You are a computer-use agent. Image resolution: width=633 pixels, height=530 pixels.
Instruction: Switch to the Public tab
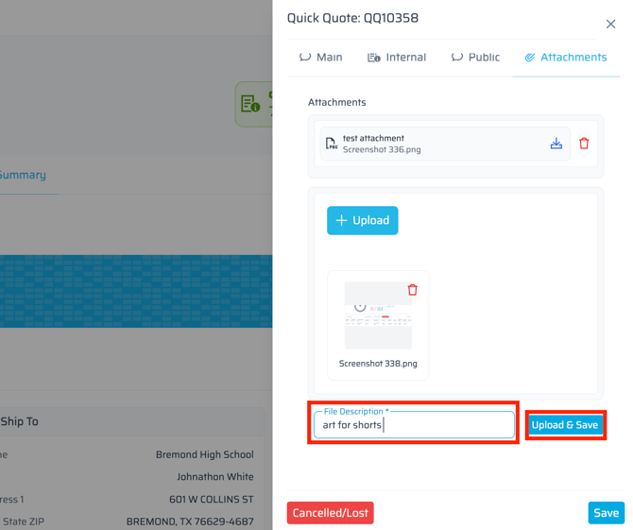(475, 58)
